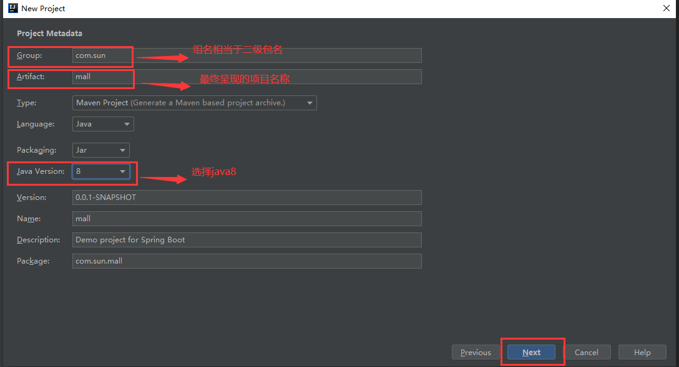This screenshot has width=679, height=367.
Task: Click the Java Version label
Action: (x=41, y=171)
